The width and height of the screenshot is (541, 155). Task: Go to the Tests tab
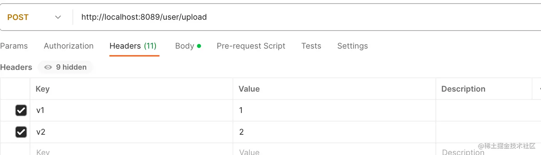click(311, 46)
